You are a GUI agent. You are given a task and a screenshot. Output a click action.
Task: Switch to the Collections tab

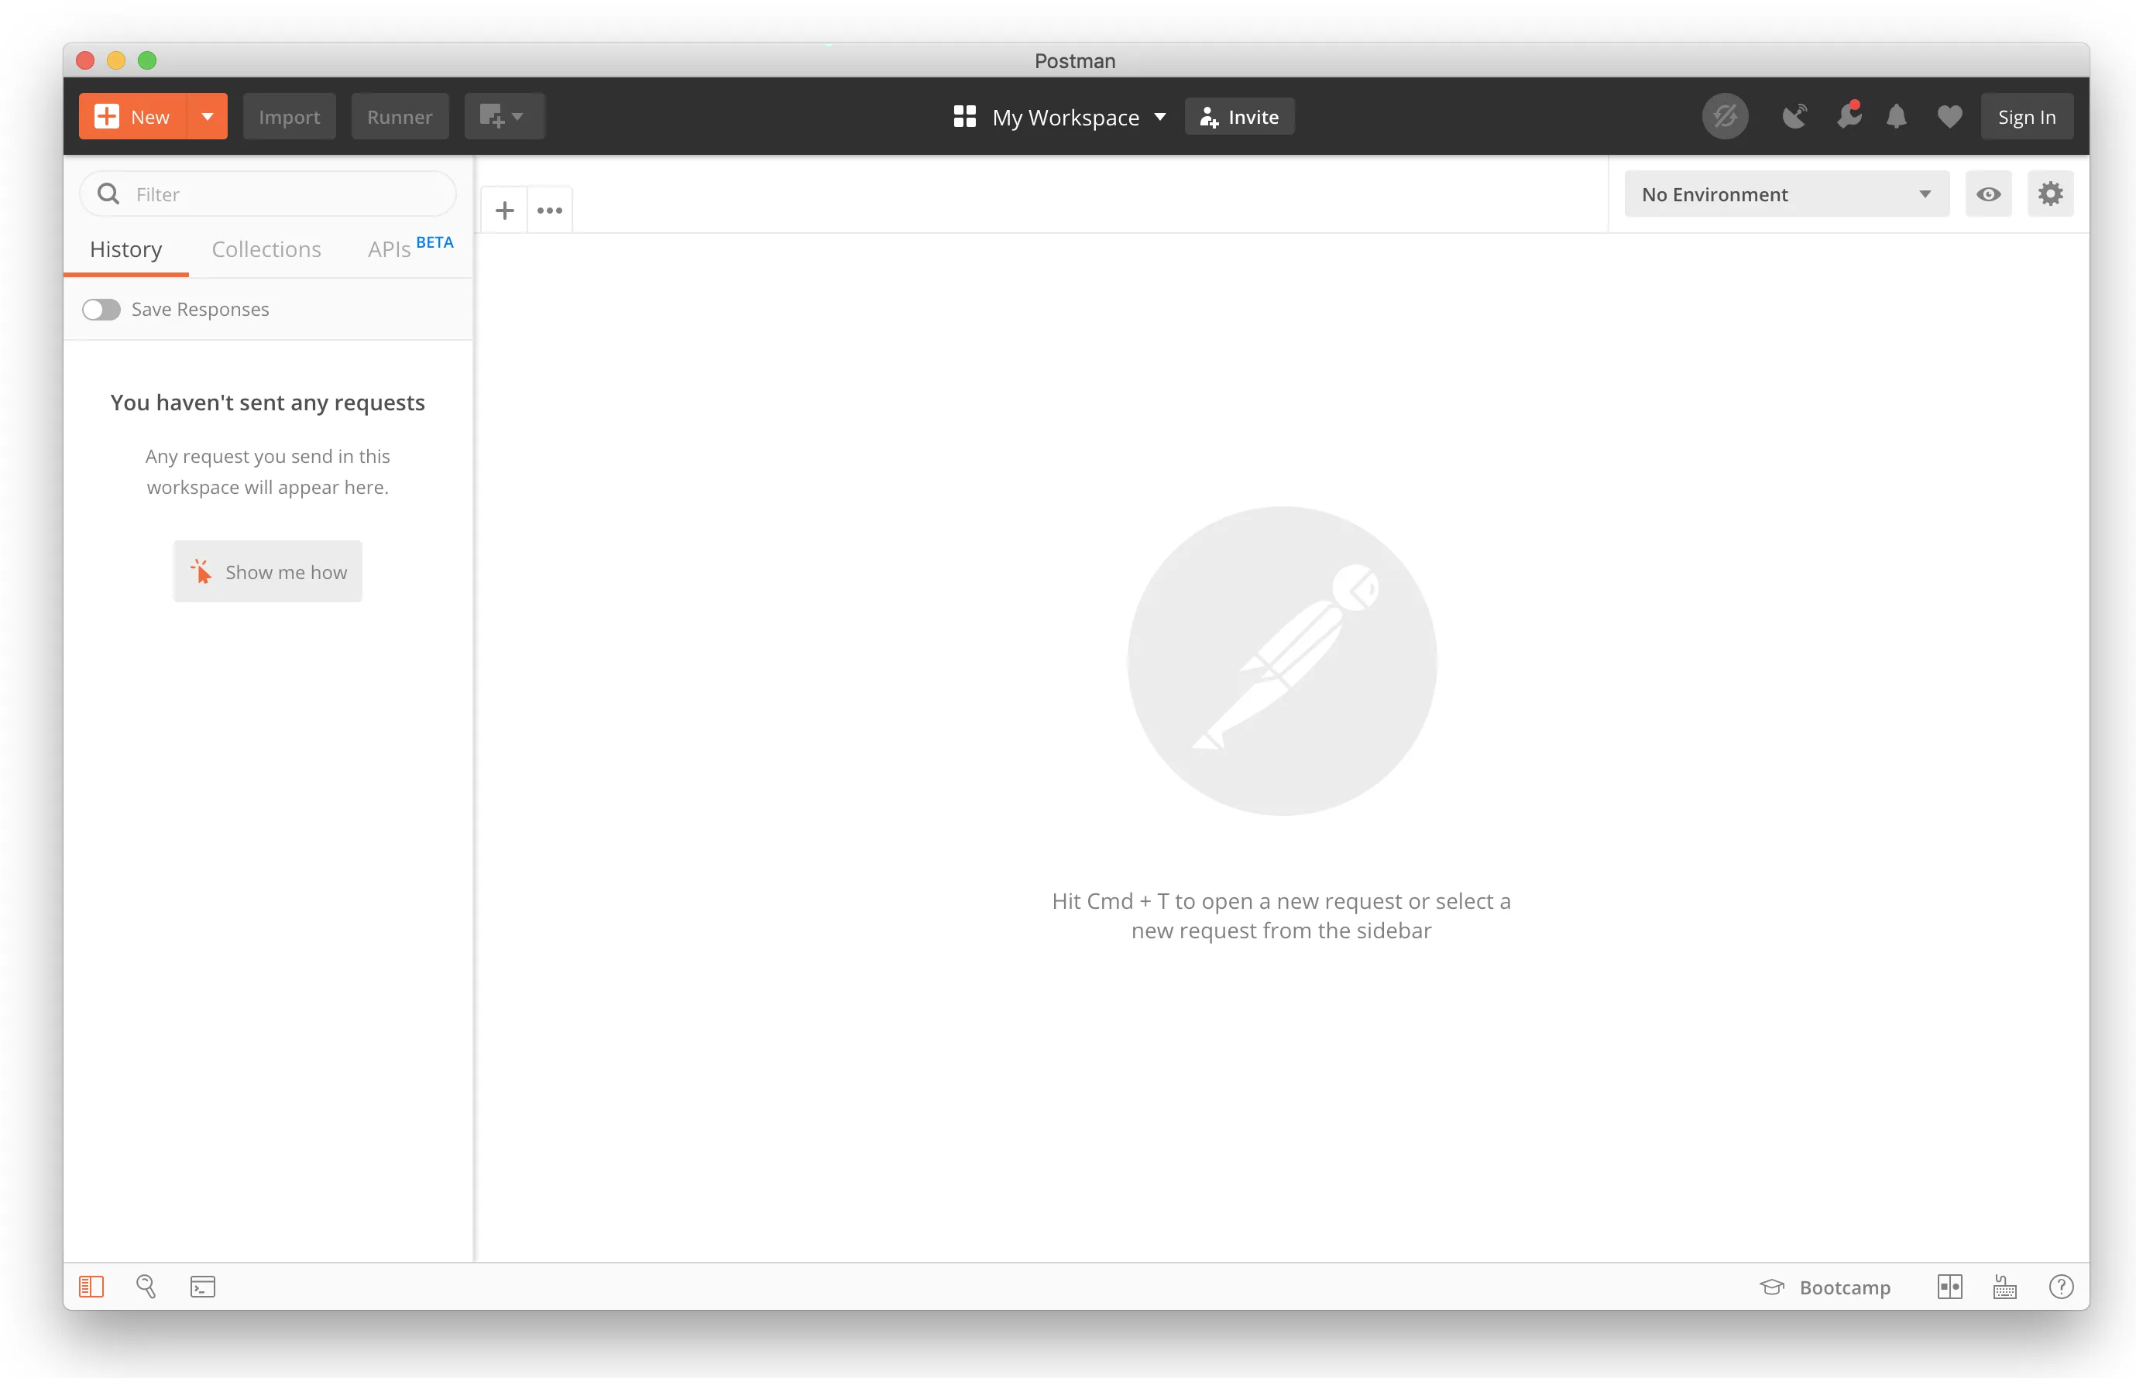click(x=266, y=249)
